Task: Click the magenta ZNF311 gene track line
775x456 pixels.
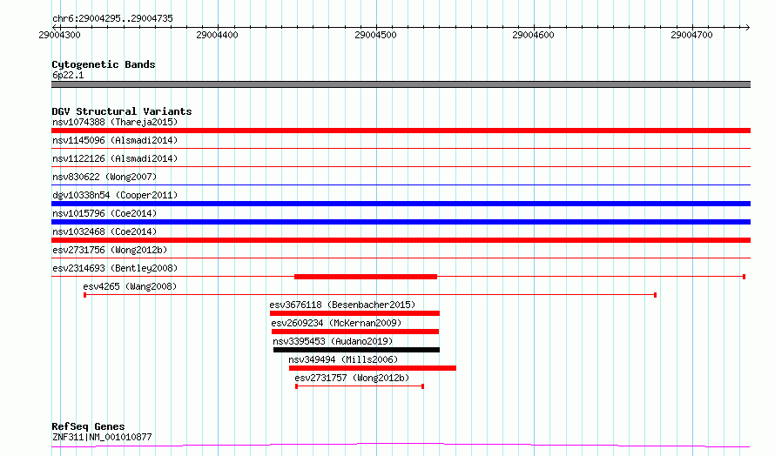Action: (401, 446)
